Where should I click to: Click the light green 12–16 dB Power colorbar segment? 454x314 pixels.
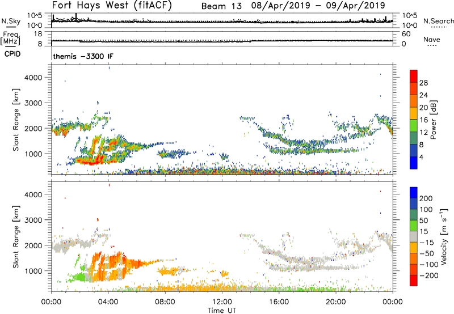coord(414,126)
